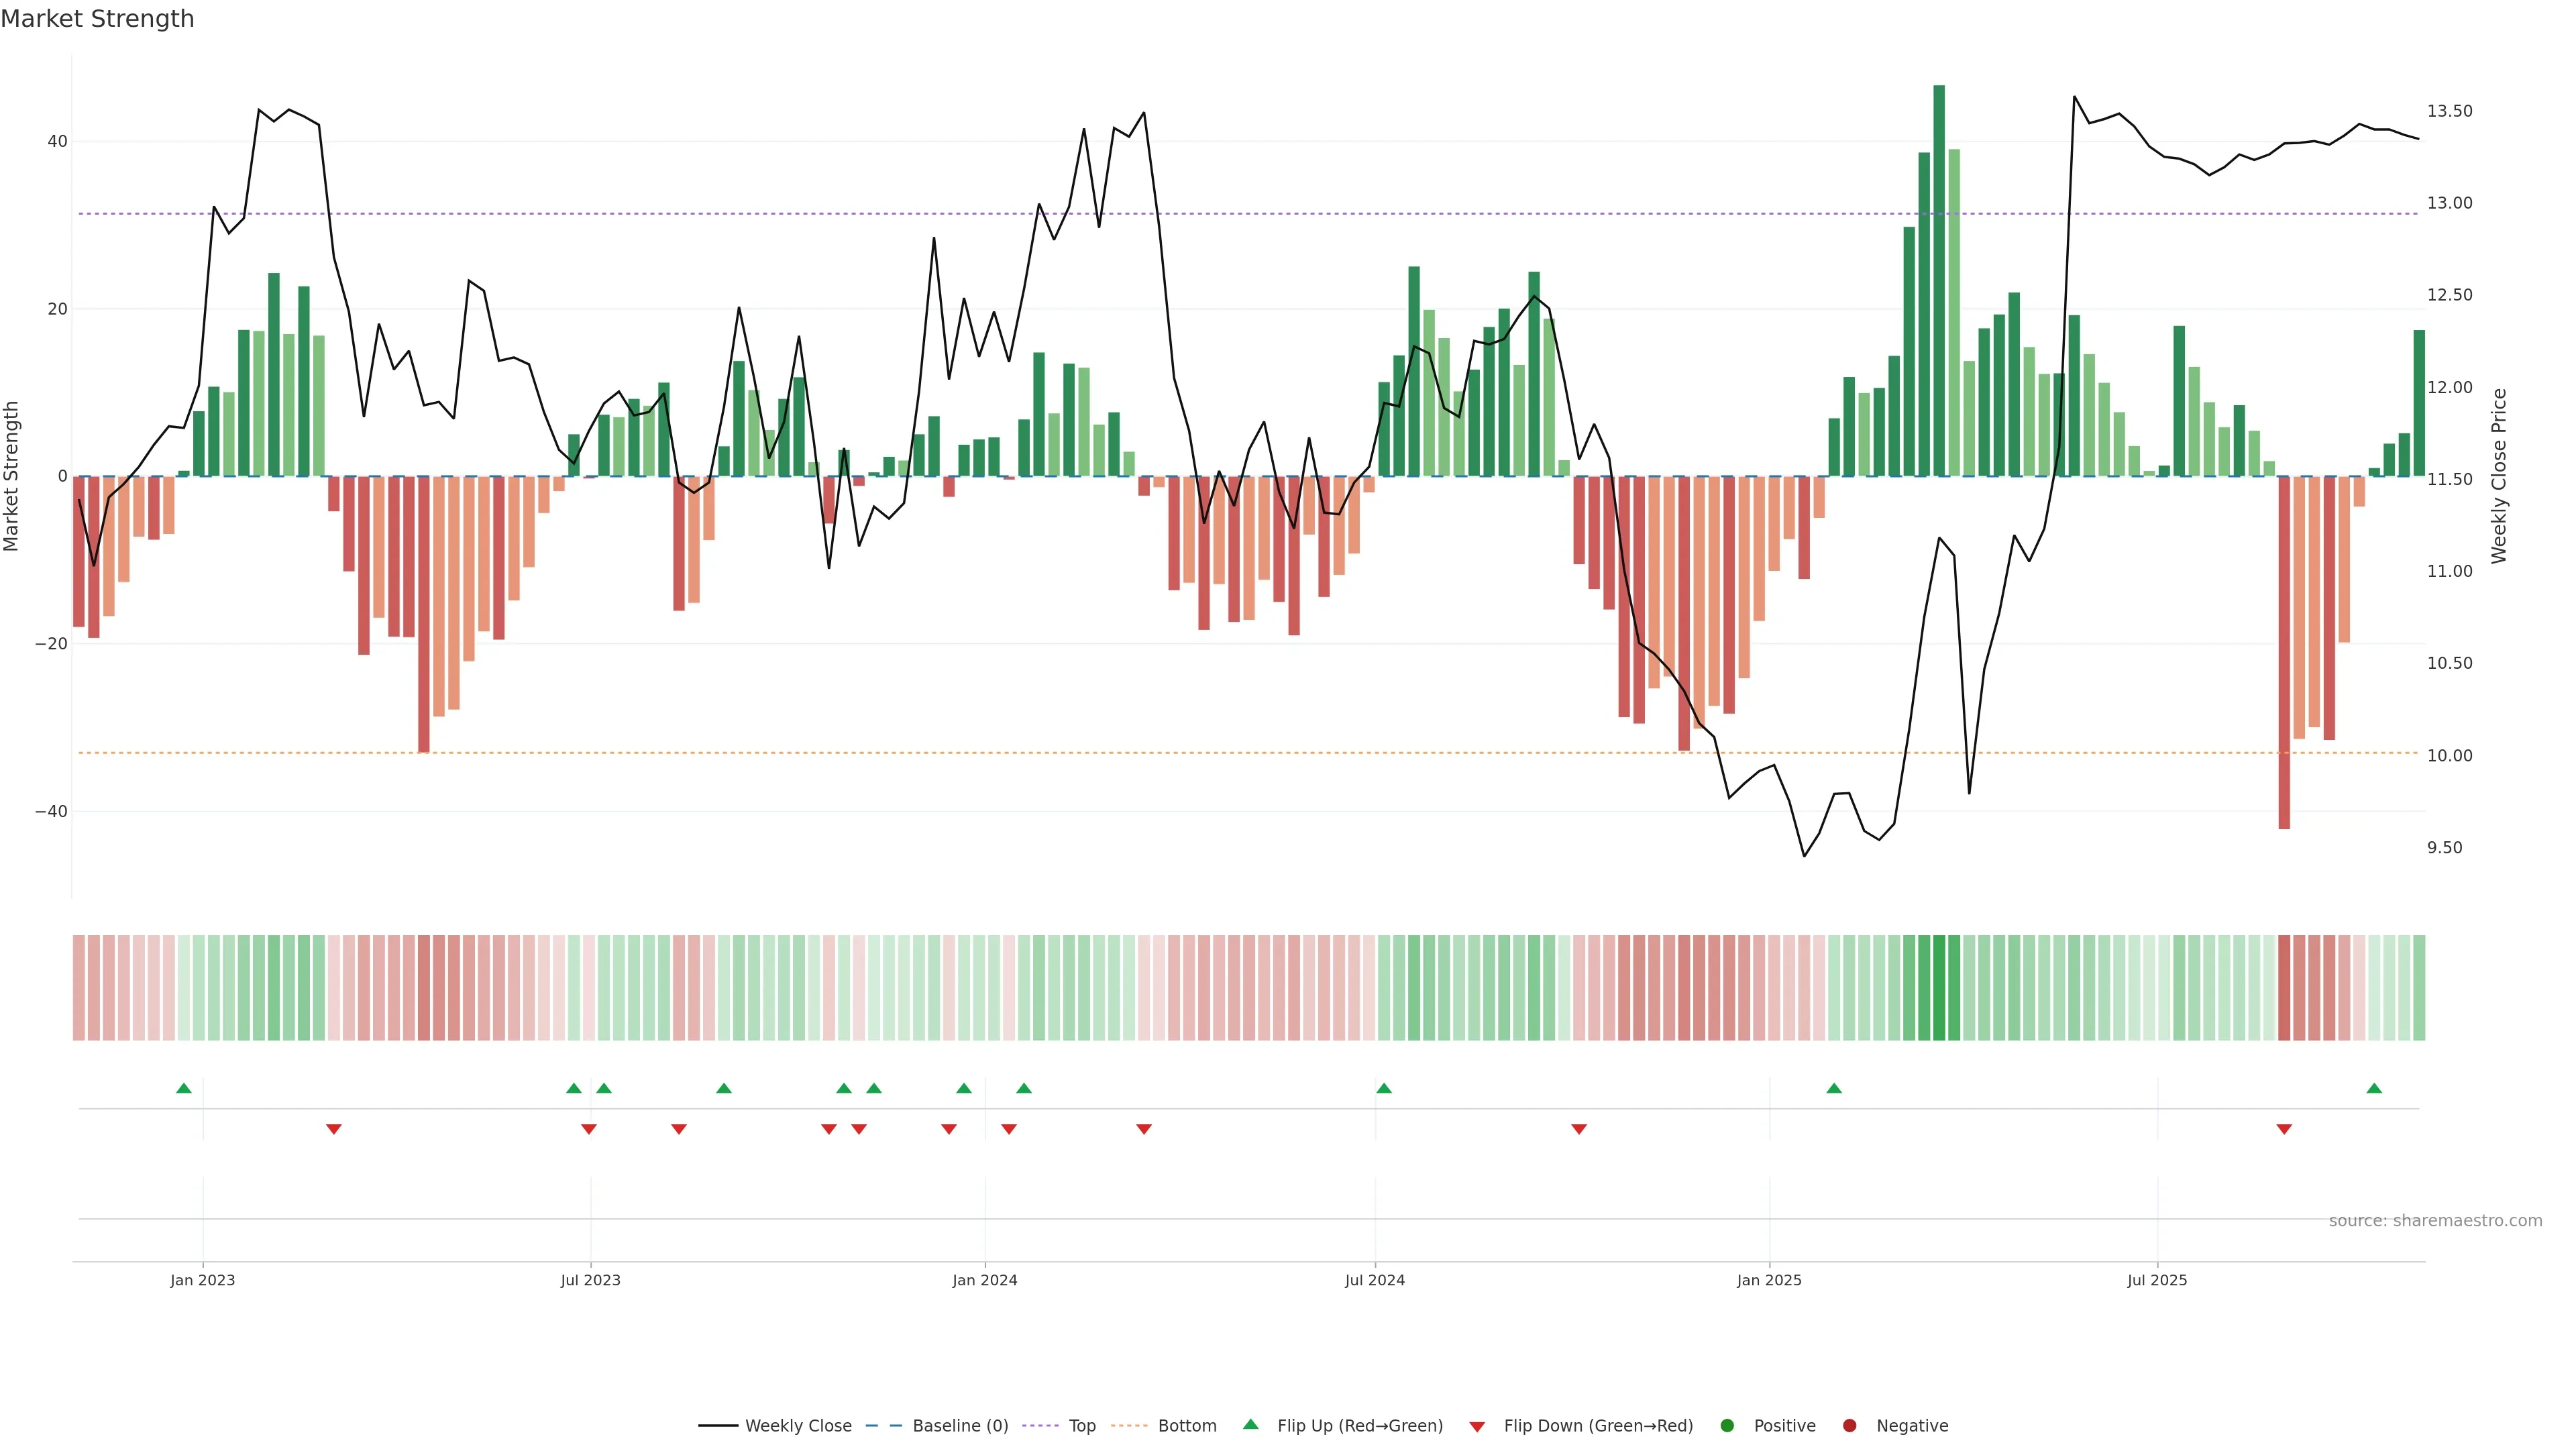2576x1449 pixels.
Task: Click Flip Down red triangle legend icon
Action: [x=1477, y=1427]
